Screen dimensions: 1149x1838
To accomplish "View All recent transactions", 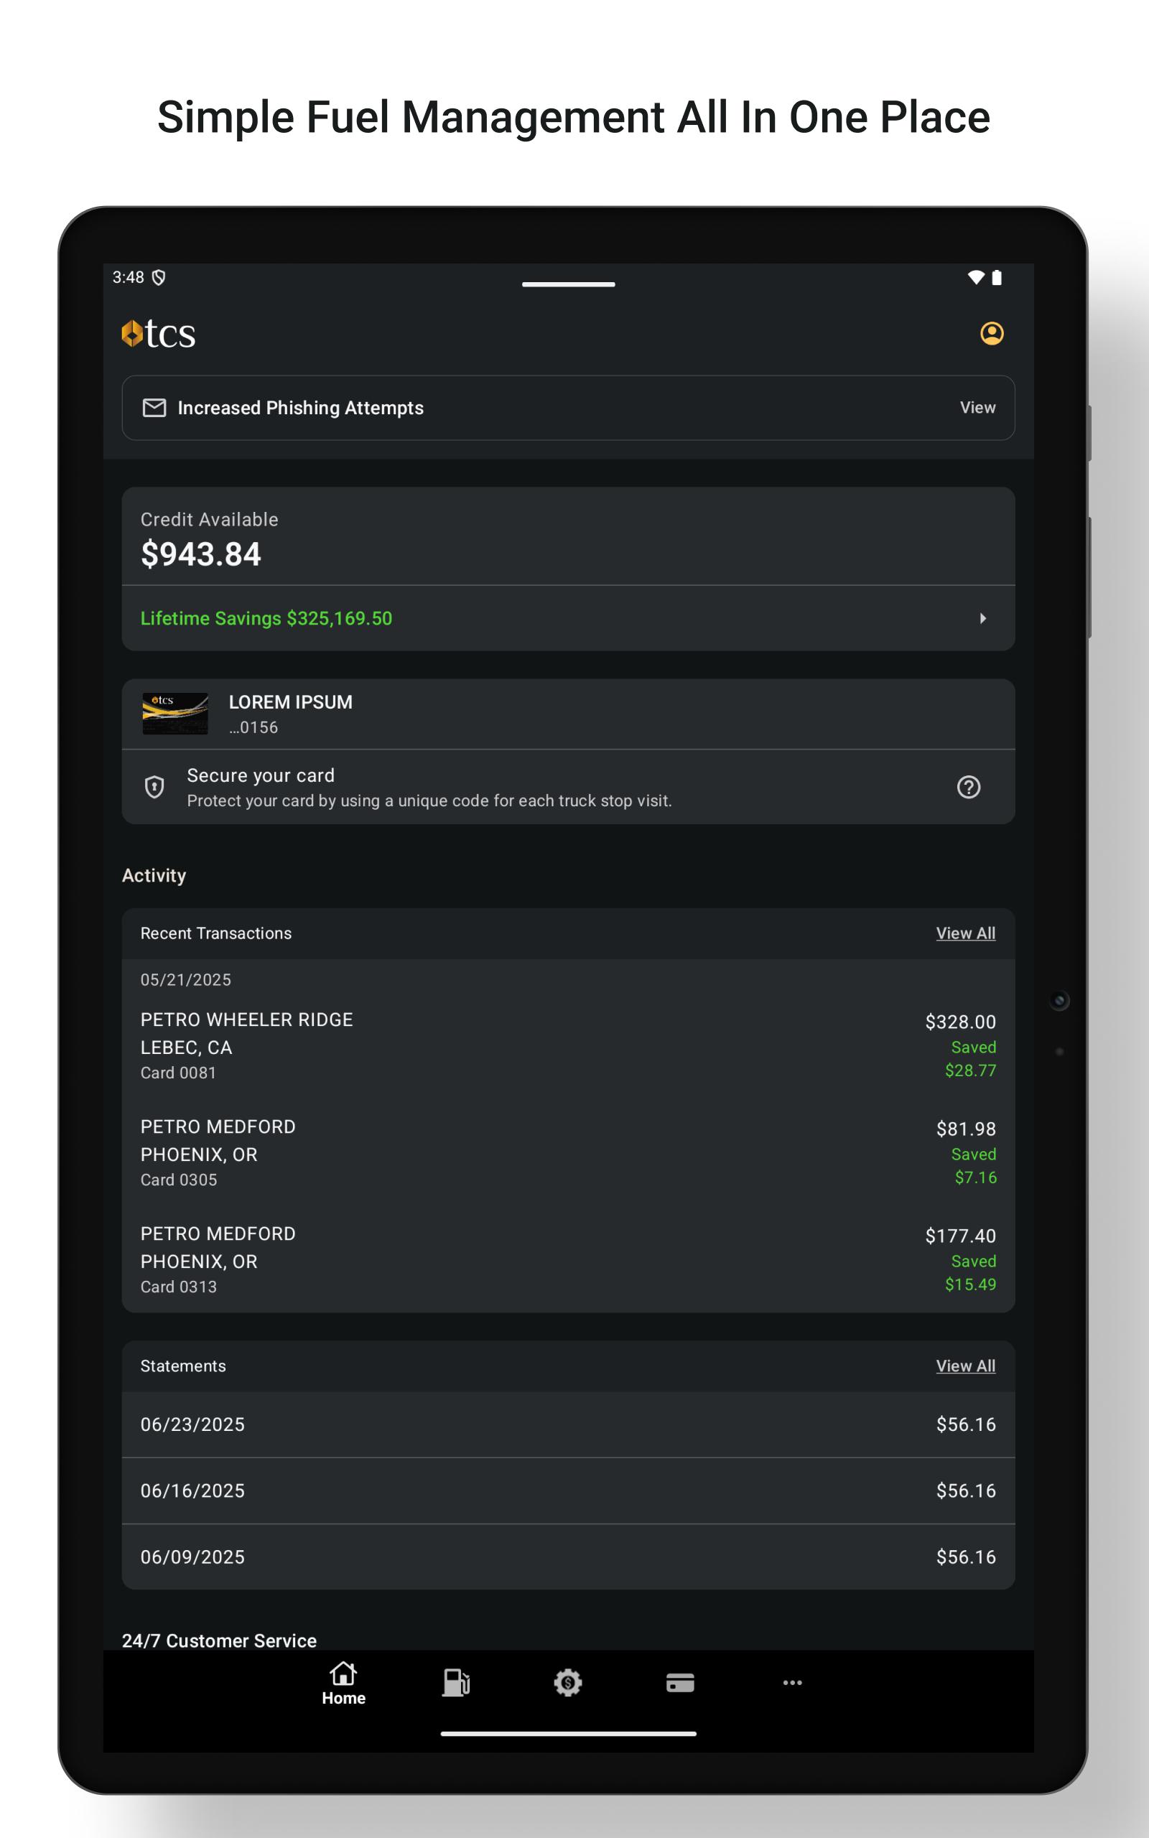I will click(x=965, y=933).
